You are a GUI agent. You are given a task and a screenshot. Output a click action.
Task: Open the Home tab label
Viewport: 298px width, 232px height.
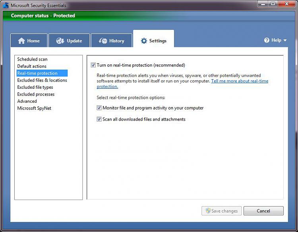(33, 41)
